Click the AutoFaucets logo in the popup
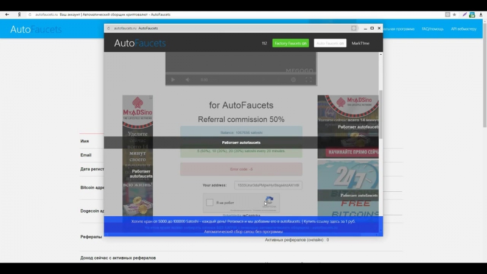 pyautogui.click(x=139, y=43)
